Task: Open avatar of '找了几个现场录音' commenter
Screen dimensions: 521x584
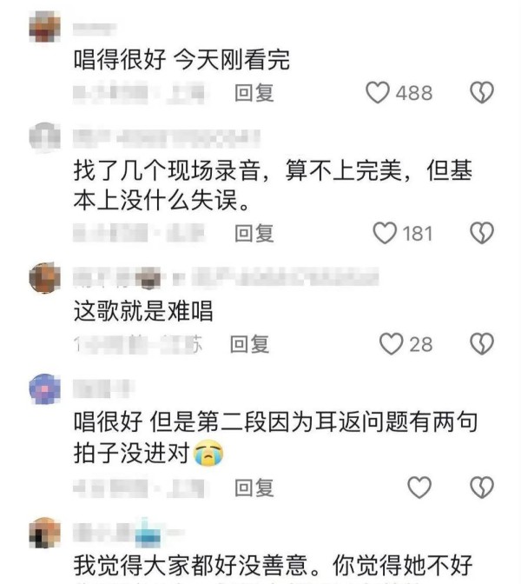Action: [x=44, y=137]
